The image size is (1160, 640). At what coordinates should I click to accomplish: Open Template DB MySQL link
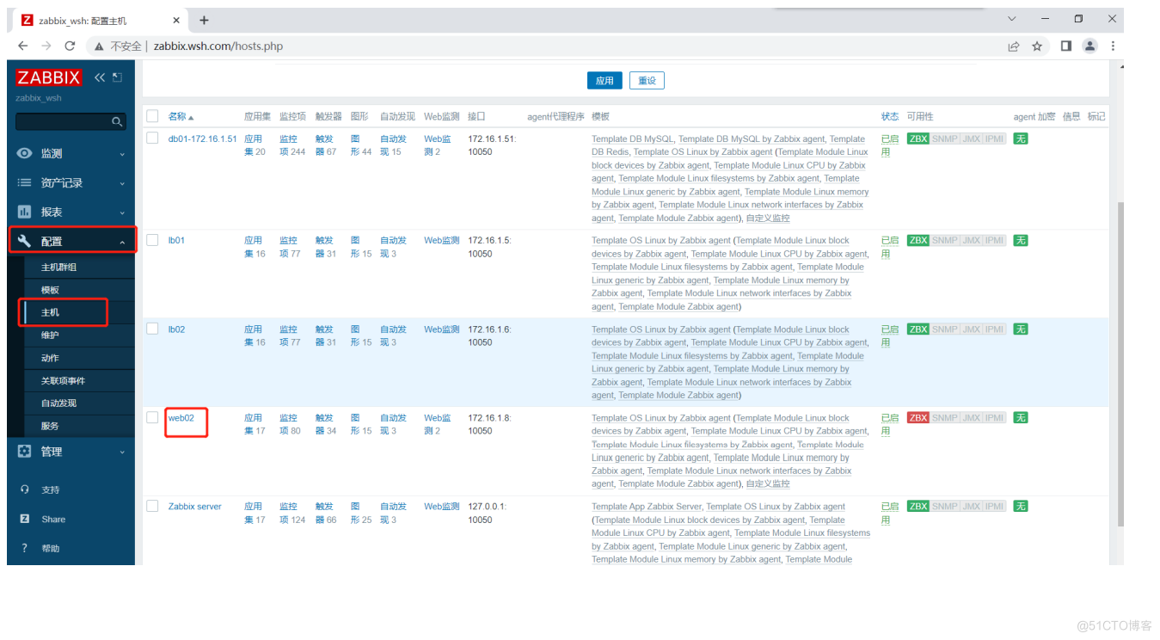click(x=632, y=138)
